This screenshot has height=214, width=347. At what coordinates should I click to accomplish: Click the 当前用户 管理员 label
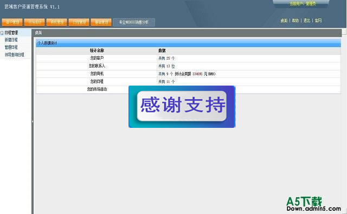click(x=303, y=4)
